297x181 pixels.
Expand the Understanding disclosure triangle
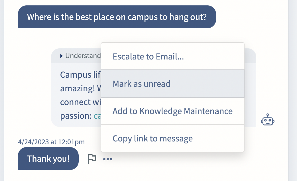pyautogui.click(x=61, y=56)
